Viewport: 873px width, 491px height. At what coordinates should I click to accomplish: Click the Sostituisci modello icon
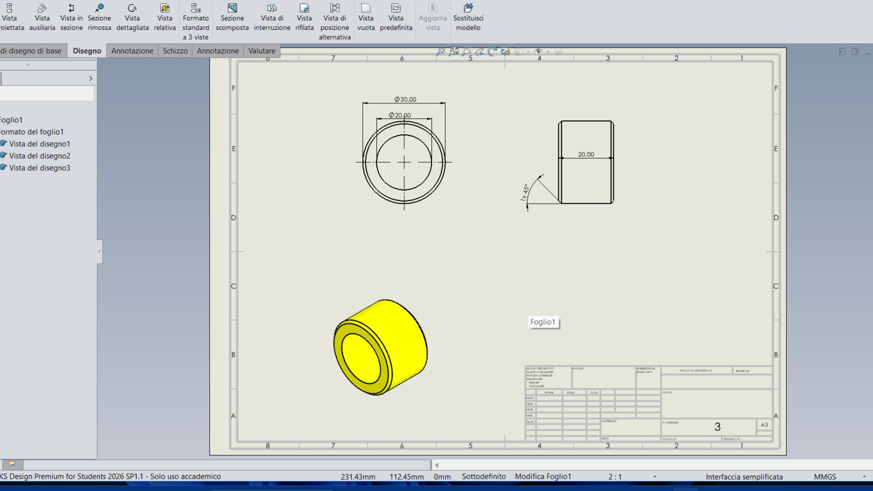(x=468, y=18)
